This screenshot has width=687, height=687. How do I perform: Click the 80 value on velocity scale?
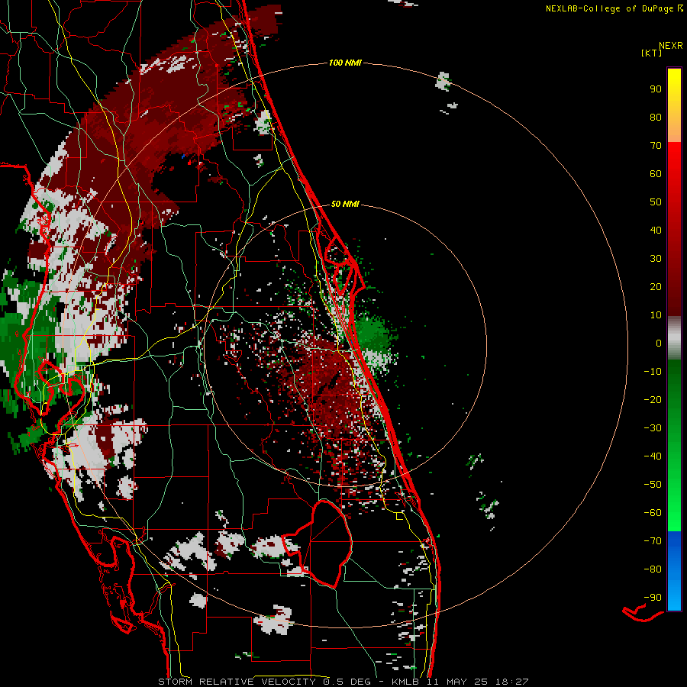[x=656, y=118]
